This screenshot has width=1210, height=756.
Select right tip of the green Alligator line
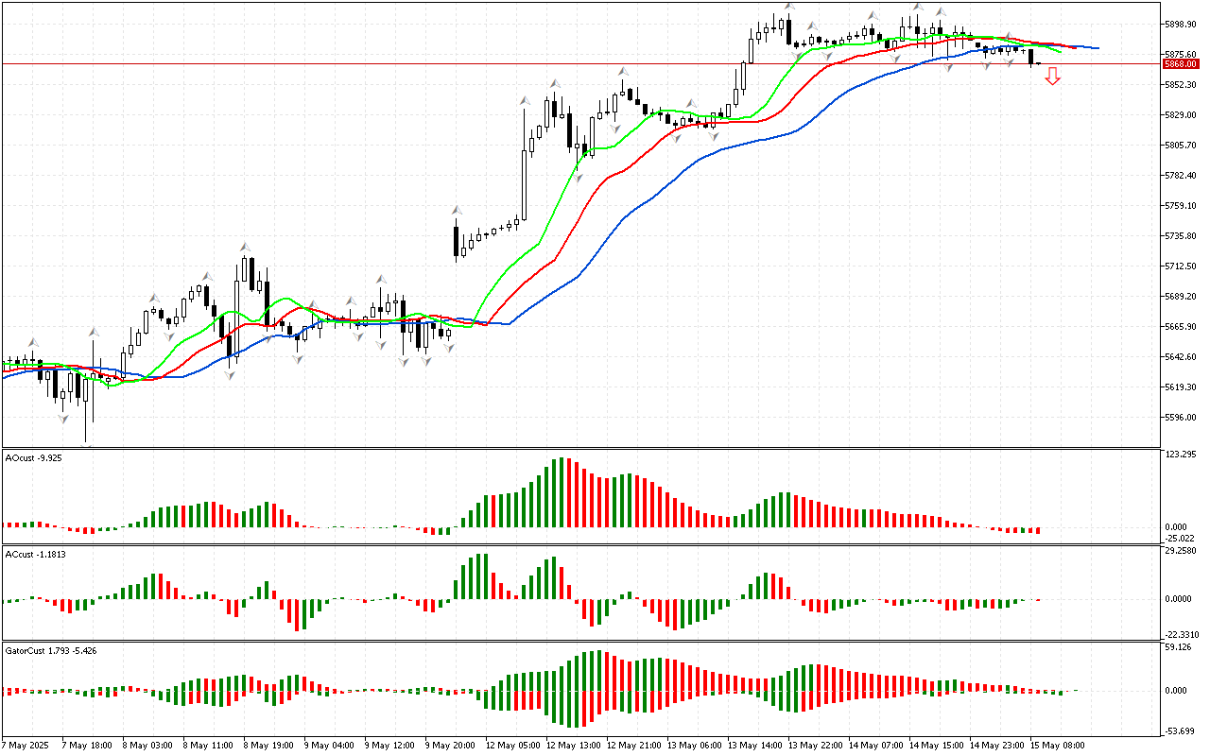[x=1061, y=52]
